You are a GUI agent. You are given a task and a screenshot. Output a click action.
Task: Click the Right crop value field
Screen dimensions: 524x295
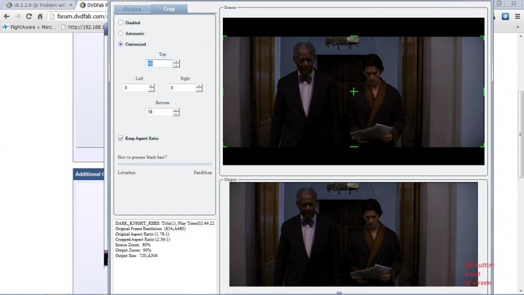click(x=182, y=88)
